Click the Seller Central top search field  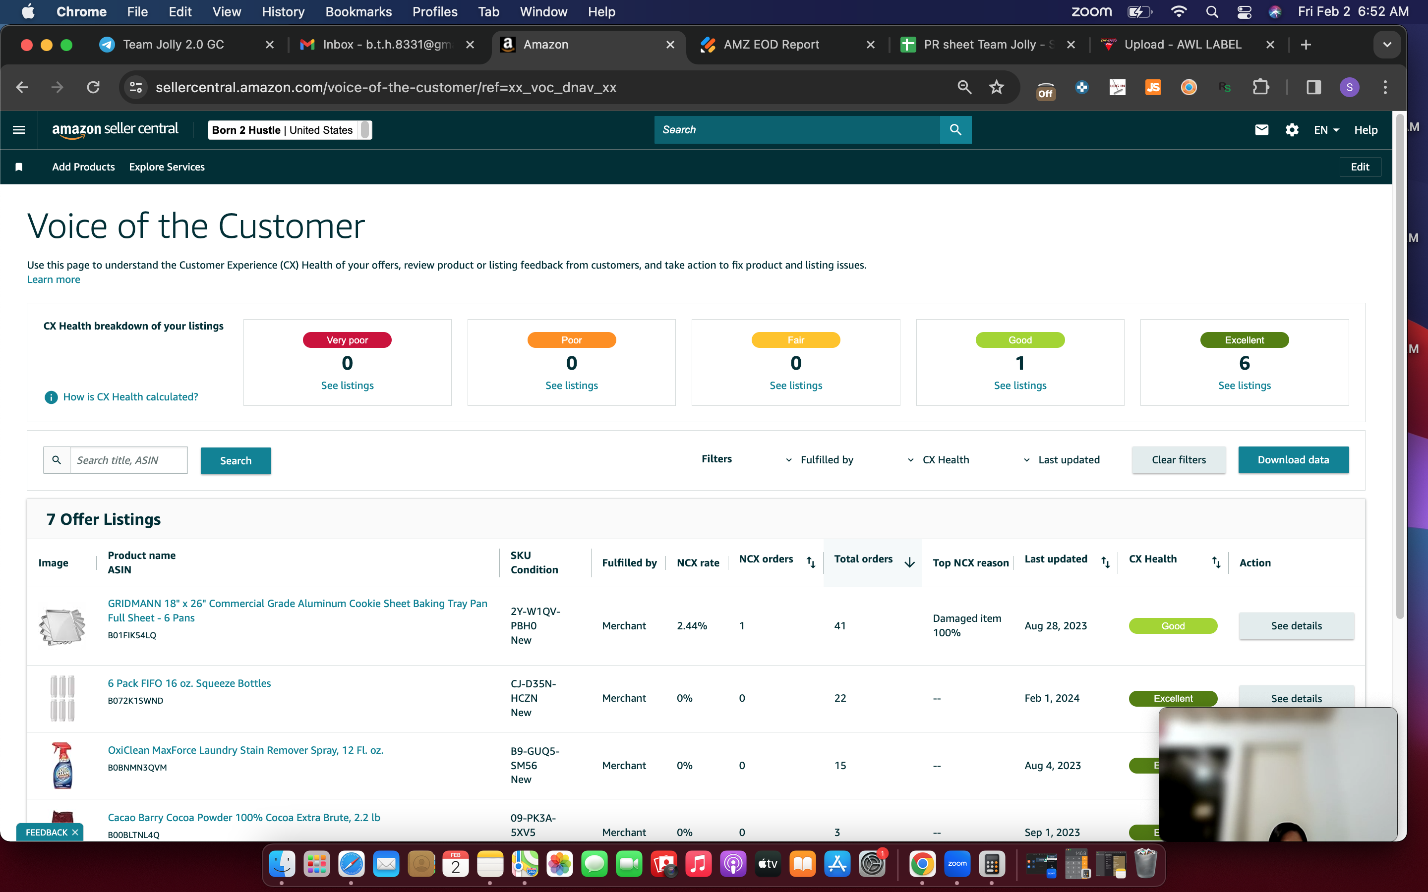[x=797, y=130]
